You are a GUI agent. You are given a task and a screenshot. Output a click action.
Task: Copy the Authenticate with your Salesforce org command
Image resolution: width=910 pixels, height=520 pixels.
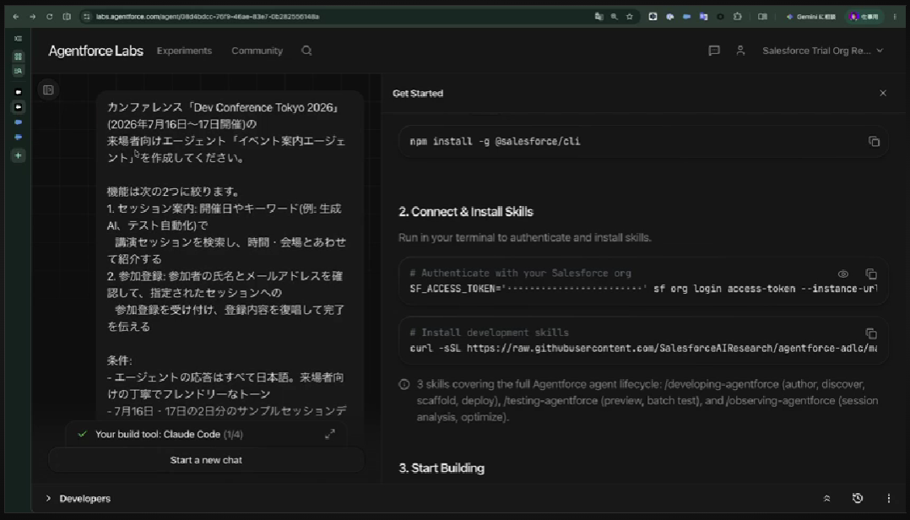[x=871, y=274]
